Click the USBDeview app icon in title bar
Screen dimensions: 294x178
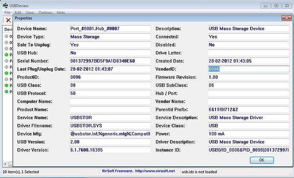click(6, 6)
